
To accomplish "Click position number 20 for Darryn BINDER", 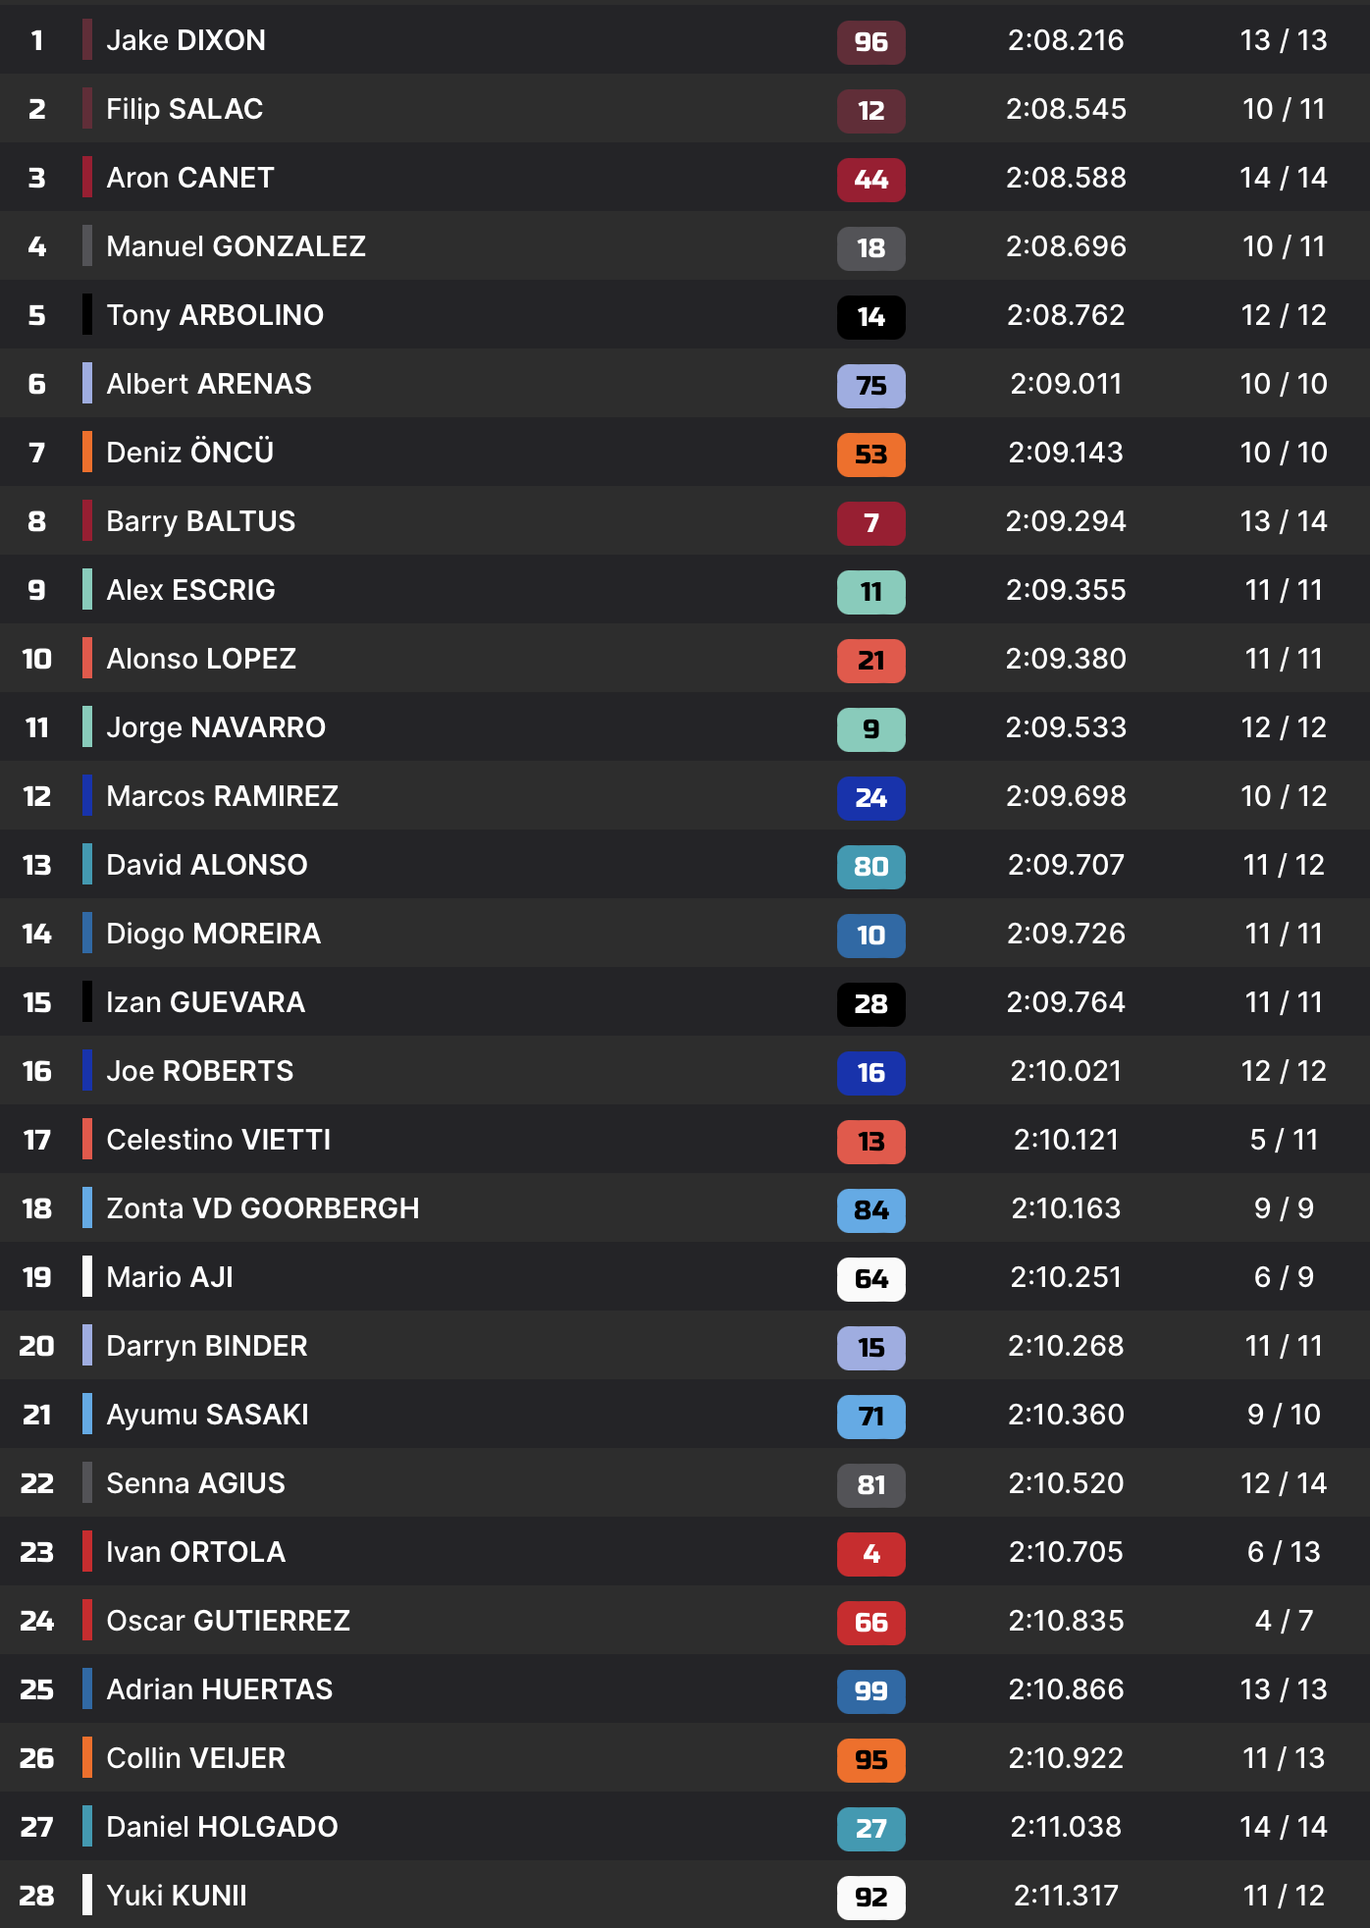I will coord(36,1346).
